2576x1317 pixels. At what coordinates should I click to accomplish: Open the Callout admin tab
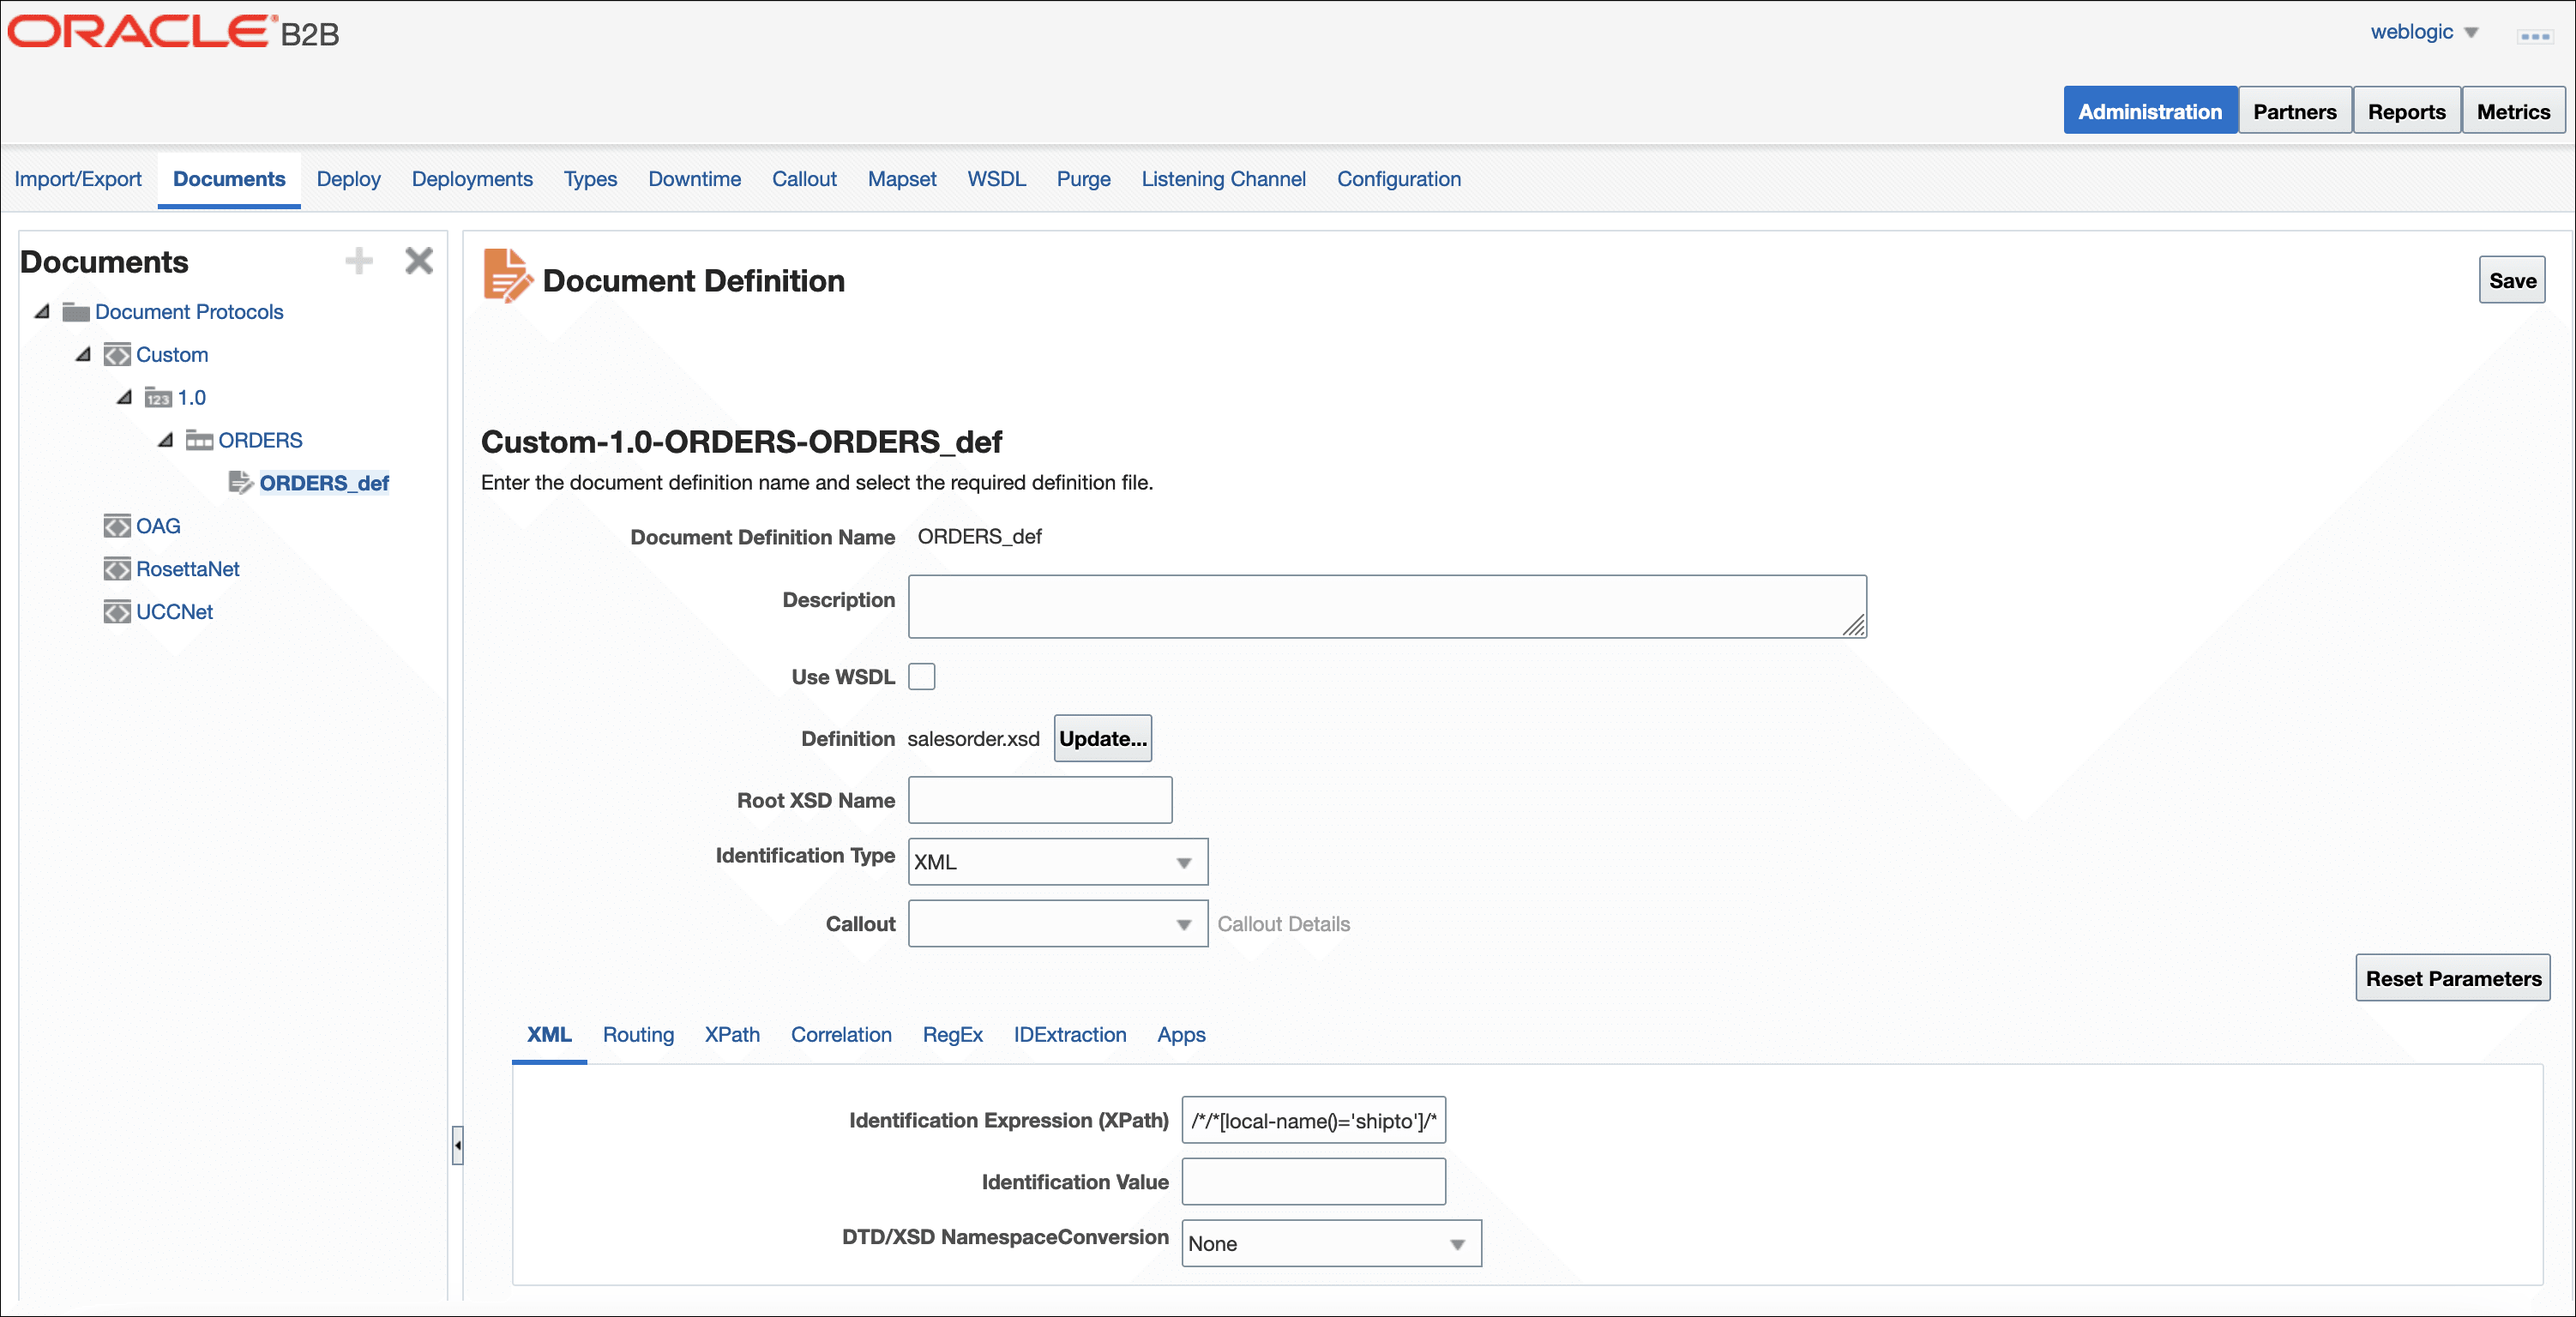[x=804, y=179]
